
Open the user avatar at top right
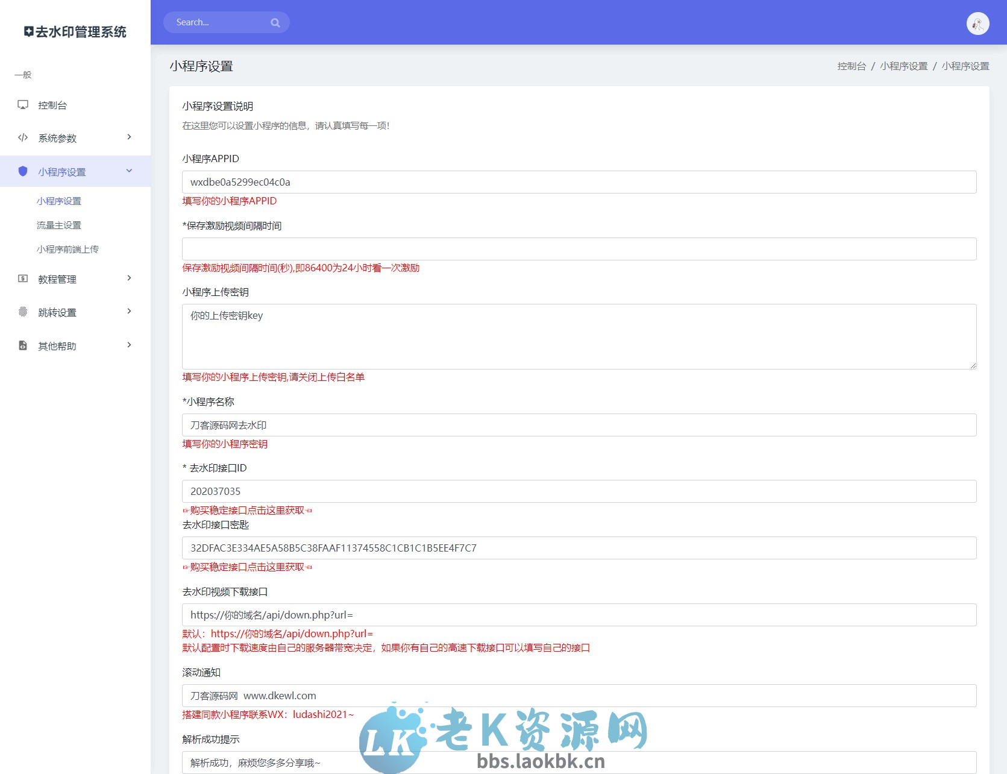(979, 24)
